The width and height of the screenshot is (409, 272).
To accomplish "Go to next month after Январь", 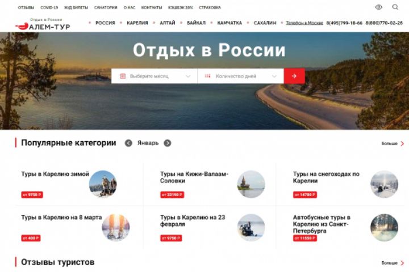I will pyautogui.click(x=168, y=143).
